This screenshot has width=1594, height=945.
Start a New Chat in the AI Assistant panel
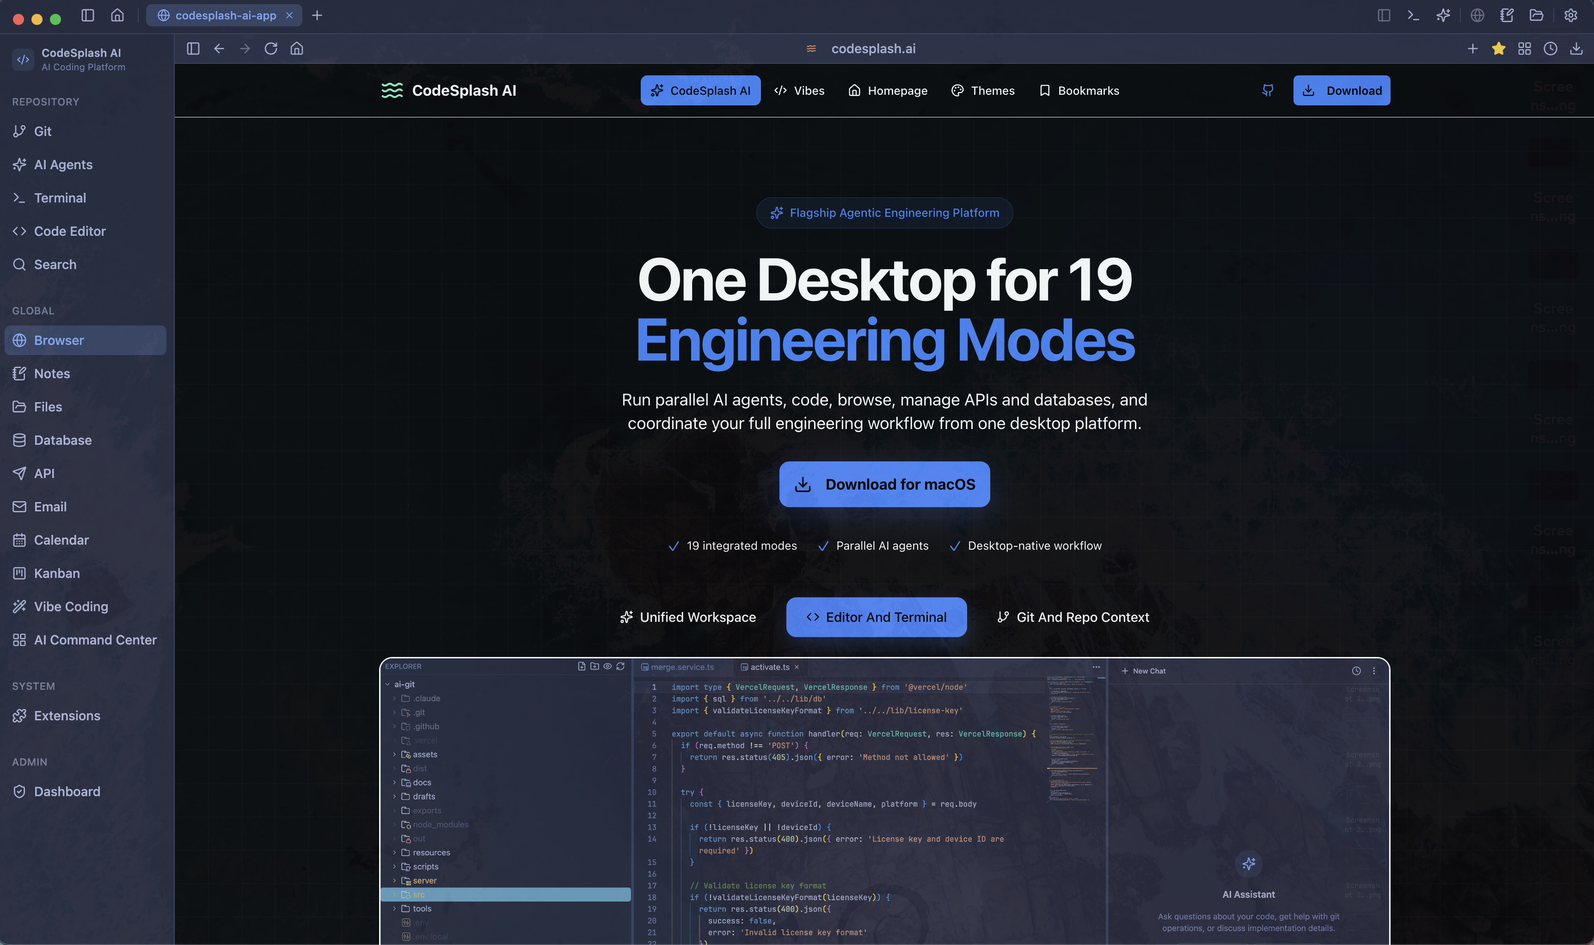coord(1144,670)
